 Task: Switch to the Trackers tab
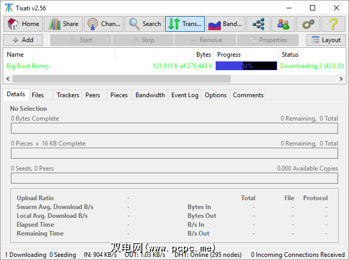pyautogui.click(x=68, y=95)
